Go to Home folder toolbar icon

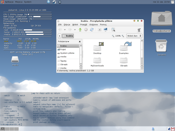pyautogui.click(x=100, y=30)
